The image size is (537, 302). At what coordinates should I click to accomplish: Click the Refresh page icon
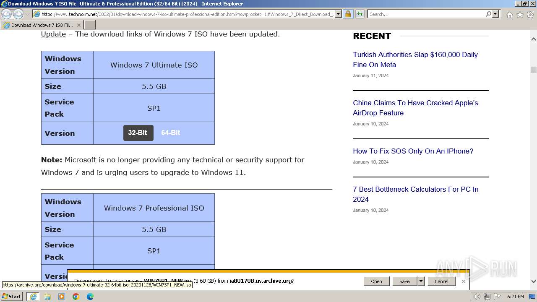(x=360, y=14)
